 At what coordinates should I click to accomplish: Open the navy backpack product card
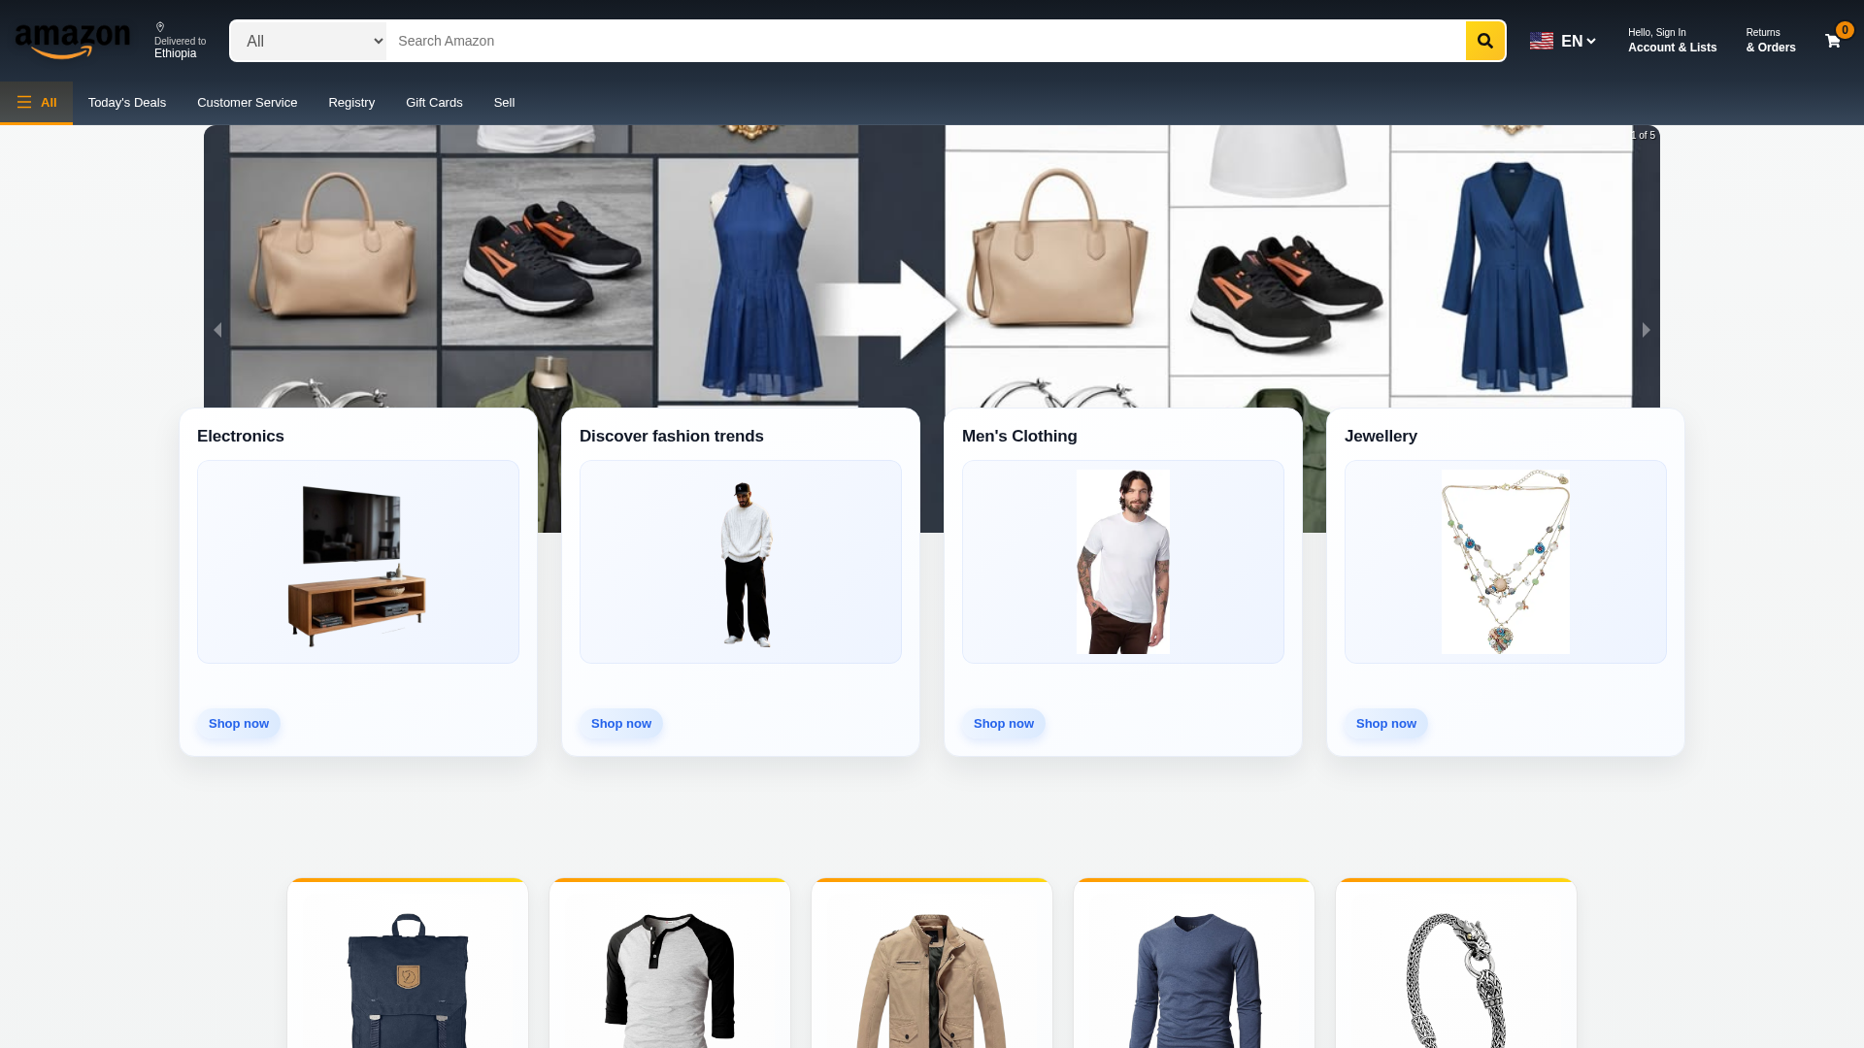(x=408, y=964)
